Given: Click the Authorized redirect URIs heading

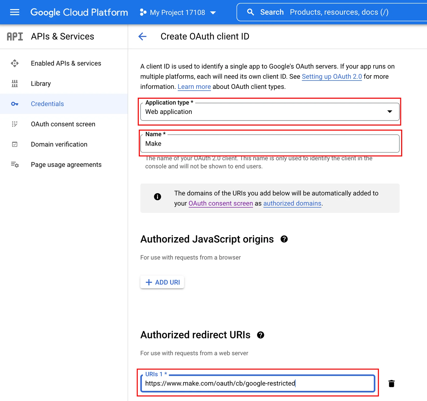Looking at the screenshot, I should pos(195,335).
